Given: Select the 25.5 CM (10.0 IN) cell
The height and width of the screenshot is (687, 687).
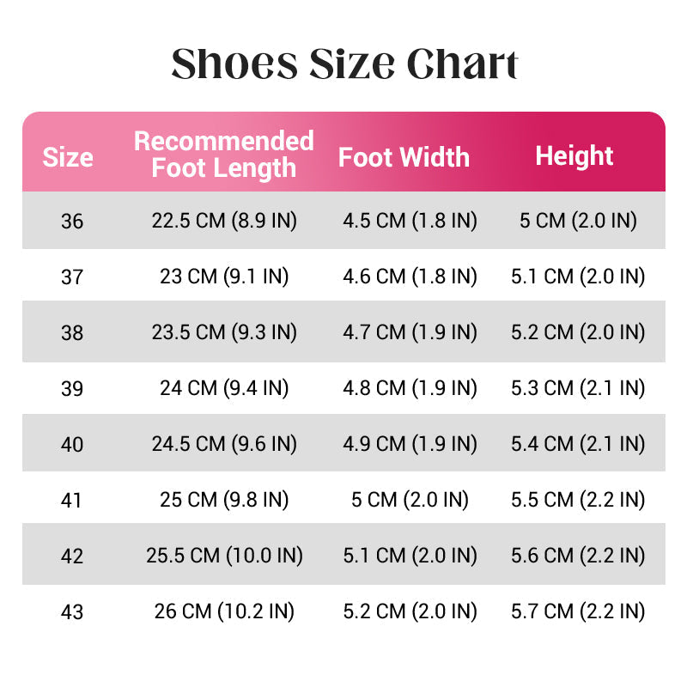Looking at the screenshot, I should pyautogui.click(x=224, y=556).
